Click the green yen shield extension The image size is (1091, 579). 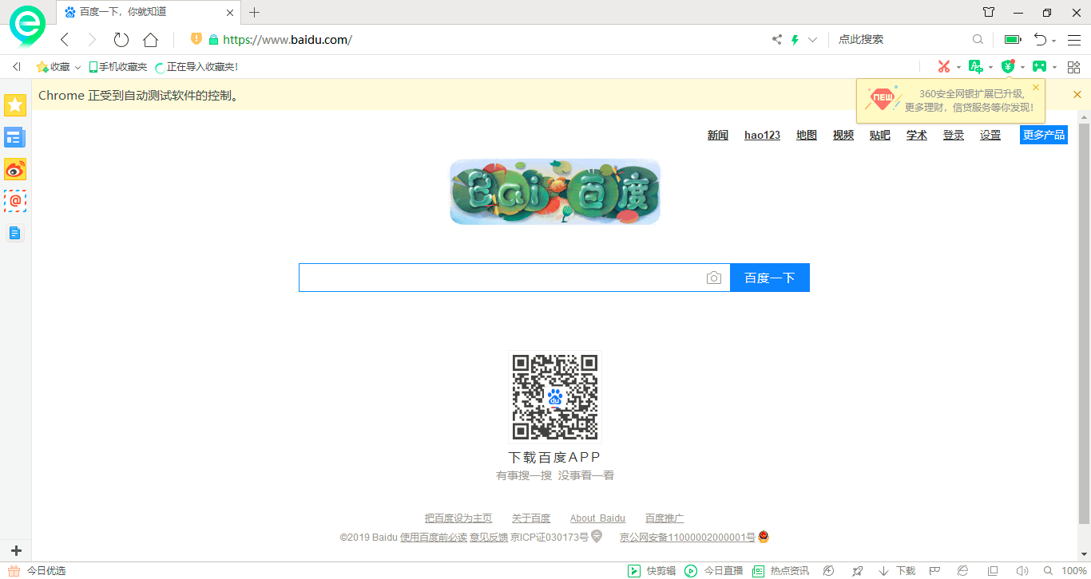[x=1008, y=67]
